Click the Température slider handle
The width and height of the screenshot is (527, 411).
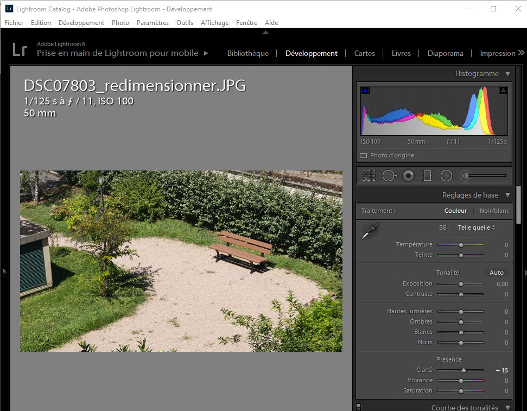pyautogui.click(x=461, y=245)
